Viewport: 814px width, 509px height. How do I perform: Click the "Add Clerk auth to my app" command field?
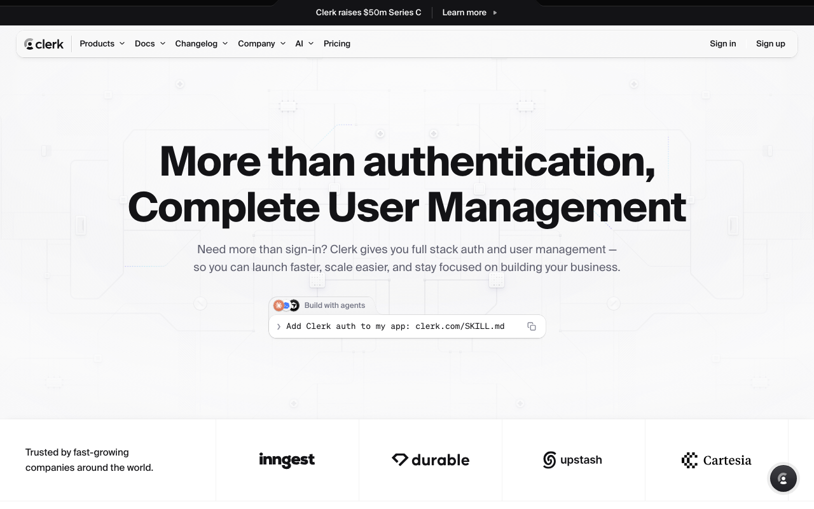[x=407, y=326]
